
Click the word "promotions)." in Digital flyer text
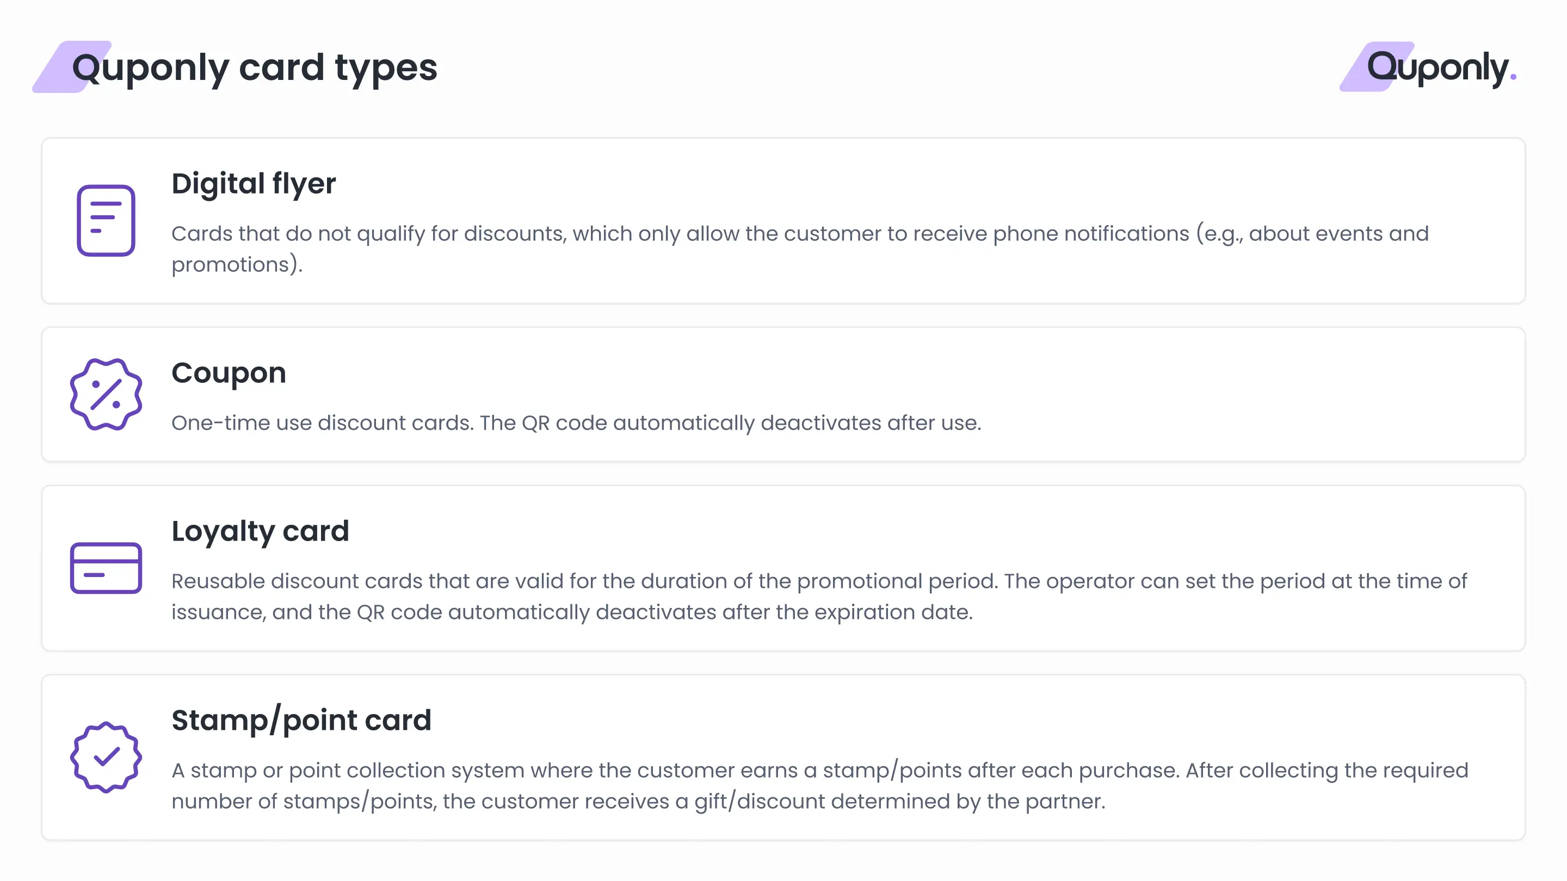pyautogui.click(x=237, y=264)
